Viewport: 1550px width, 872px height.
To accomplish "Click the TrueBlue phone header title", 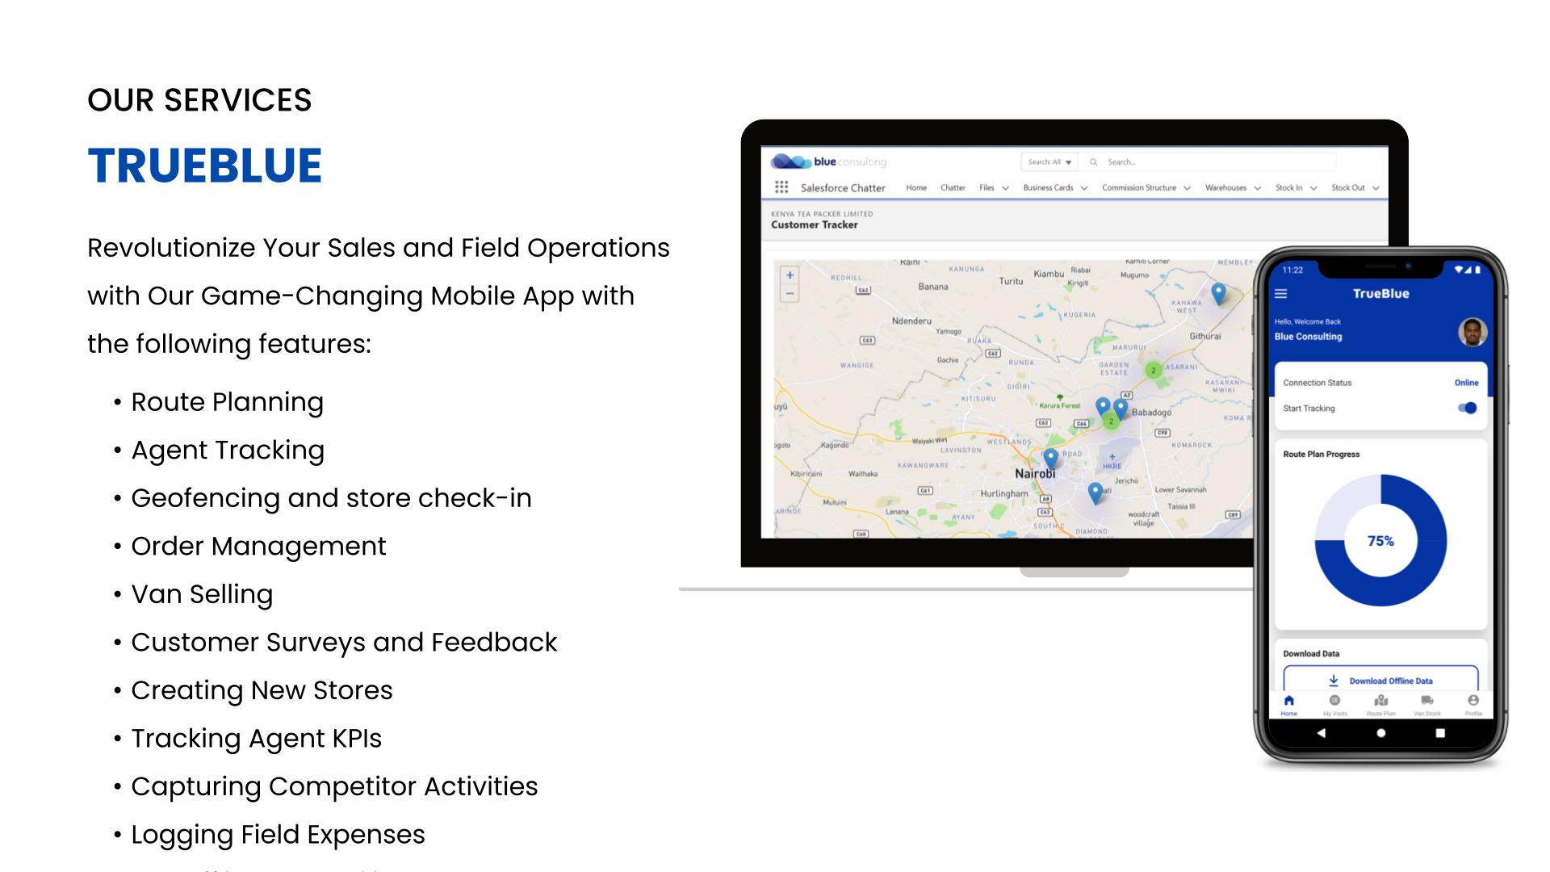I will pos(1380,294).
